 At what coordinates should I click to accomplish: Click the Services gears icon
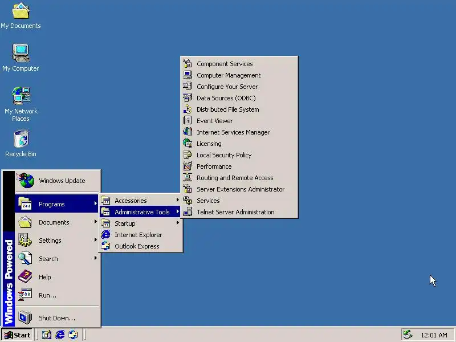point(188,200)
